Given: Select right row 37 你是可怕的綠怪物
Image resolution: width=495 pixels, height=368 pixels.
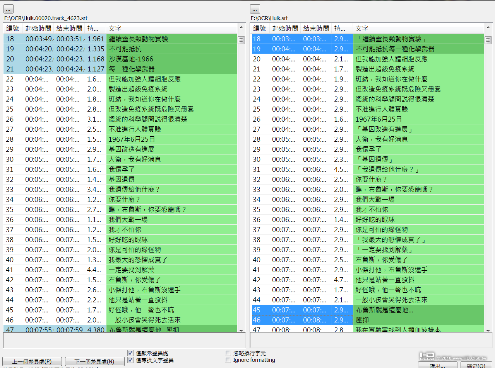Looking at the screenshot, I should point(367,229).
